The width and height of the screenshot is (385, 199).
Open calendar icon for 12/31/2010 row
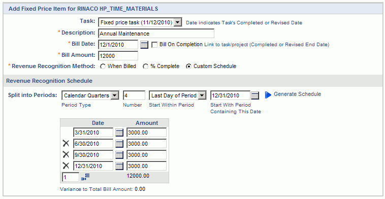[119, 166]
